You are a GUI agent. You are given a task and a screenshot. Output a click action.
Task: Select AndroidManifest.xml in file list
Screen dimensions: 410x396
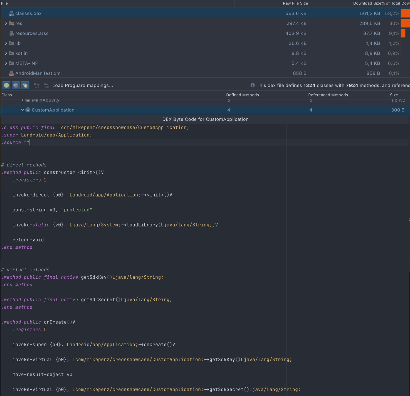pyautogui.click(x=205, y=73)
